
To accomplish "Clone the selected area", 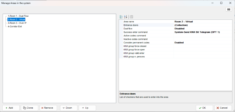I will pyautogui.click(x=30, y=108).
